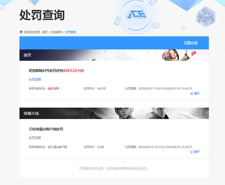
Task: Click status 全区 踢出客户端
Action: tap(57, 147)
